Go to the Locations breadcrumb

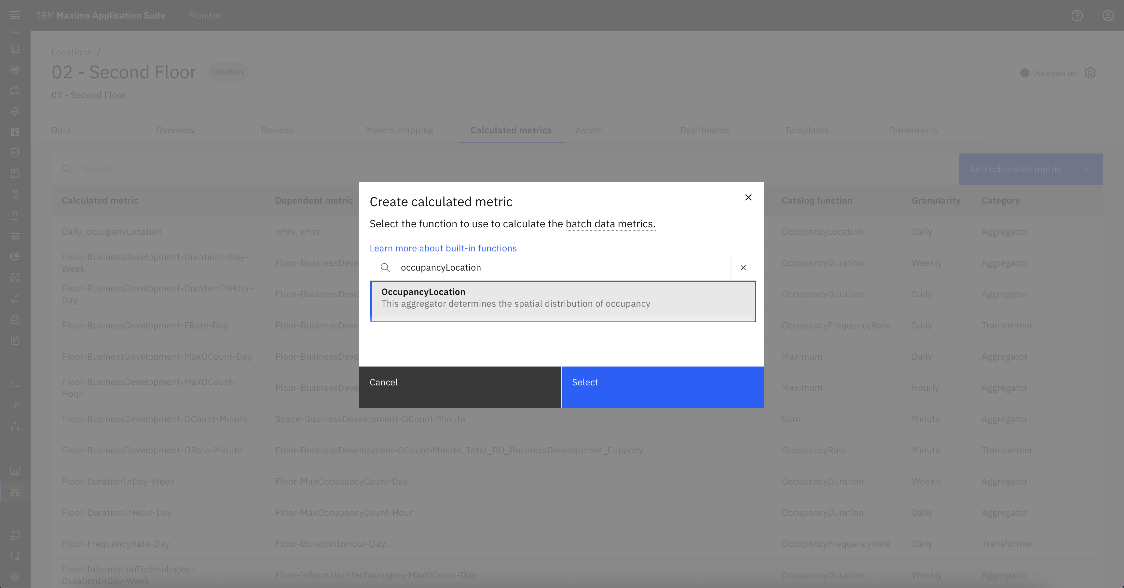point(71,52)
